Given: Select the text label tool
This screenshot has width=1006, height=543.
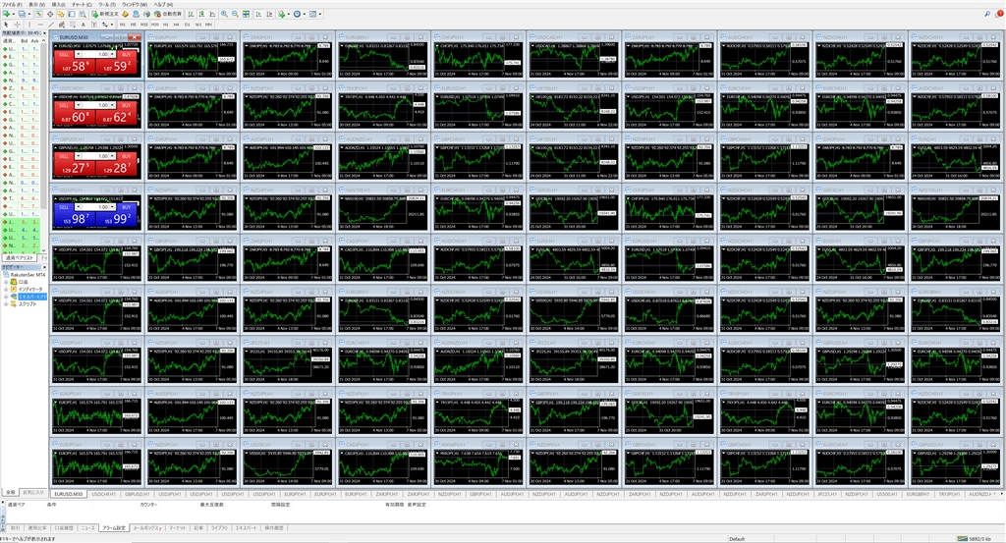Looking at the screenshot, I should [93, 25].
